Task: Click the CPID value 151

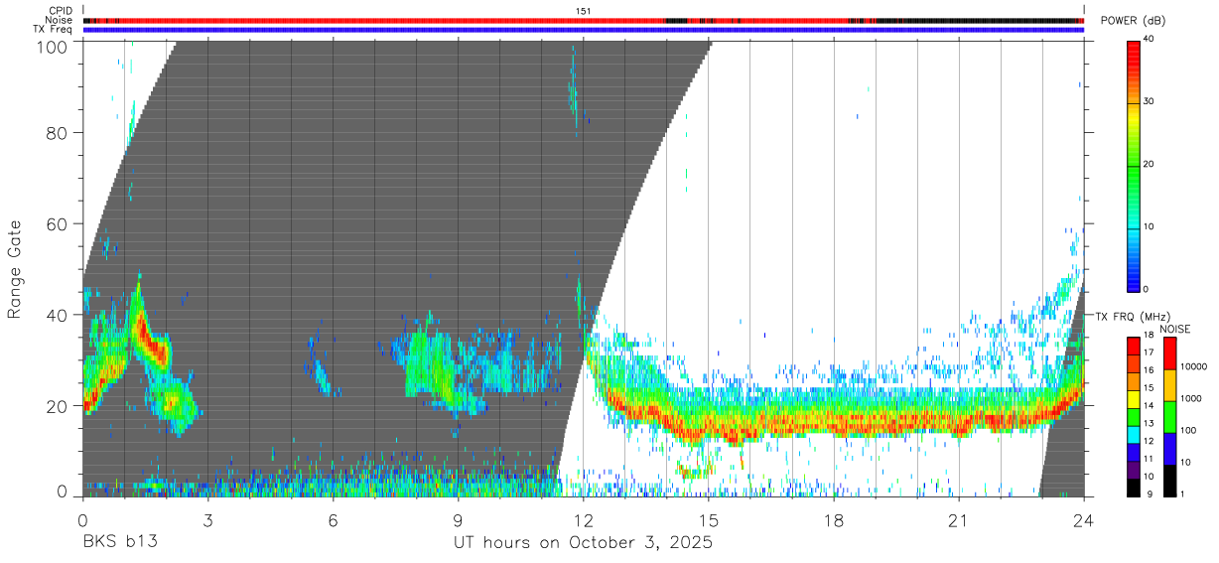Action: (584, 11)
